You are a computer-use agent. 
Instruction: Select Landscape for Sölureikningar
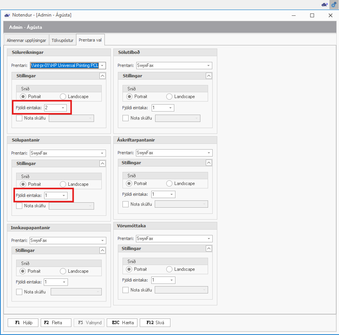(63, 97)
